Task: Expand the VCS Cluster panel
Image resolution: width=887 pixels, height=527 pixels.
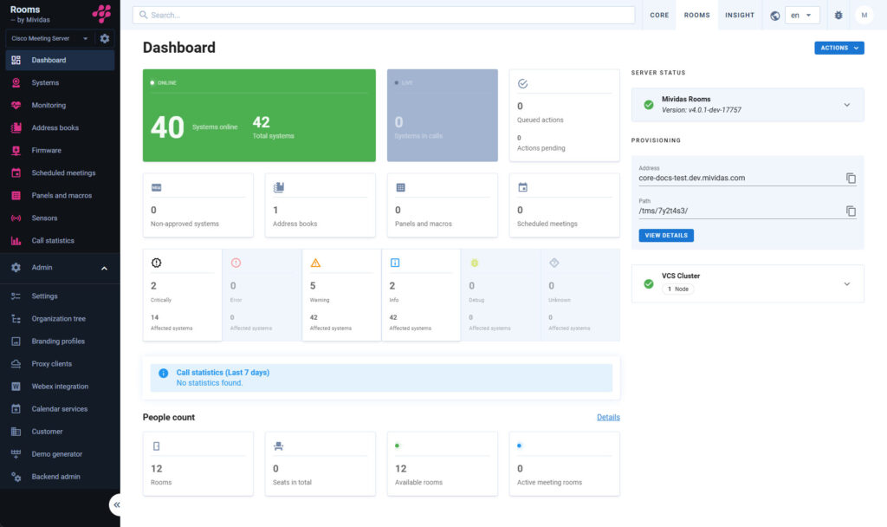Action: point(846,283)
